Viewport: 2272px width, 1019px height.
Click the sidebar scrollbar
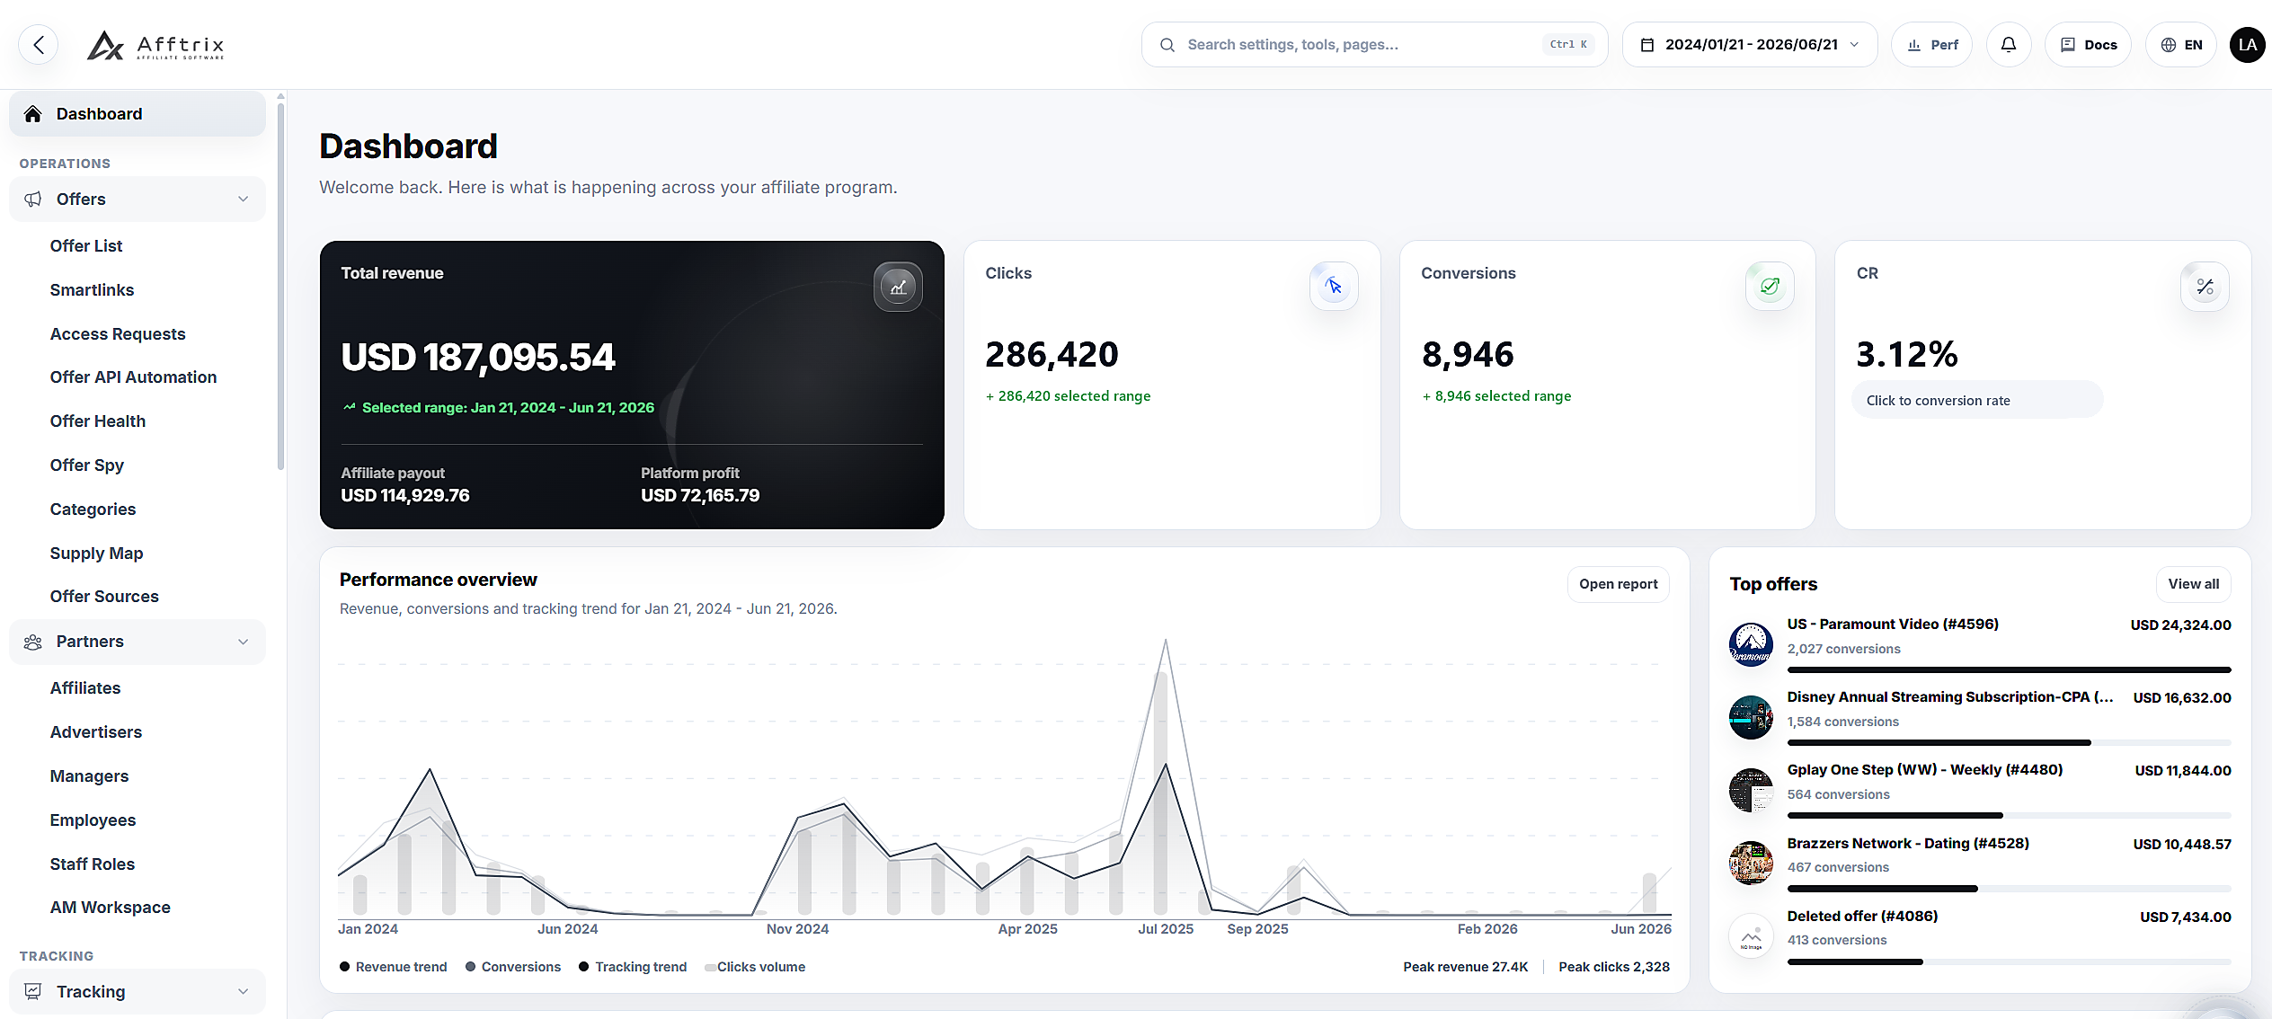pyautogui.click(x=280, y=286)
